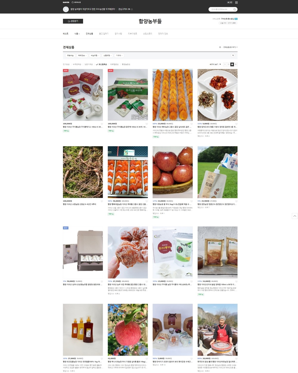Open the 판매자 정보 tab

tap(163, 34)
